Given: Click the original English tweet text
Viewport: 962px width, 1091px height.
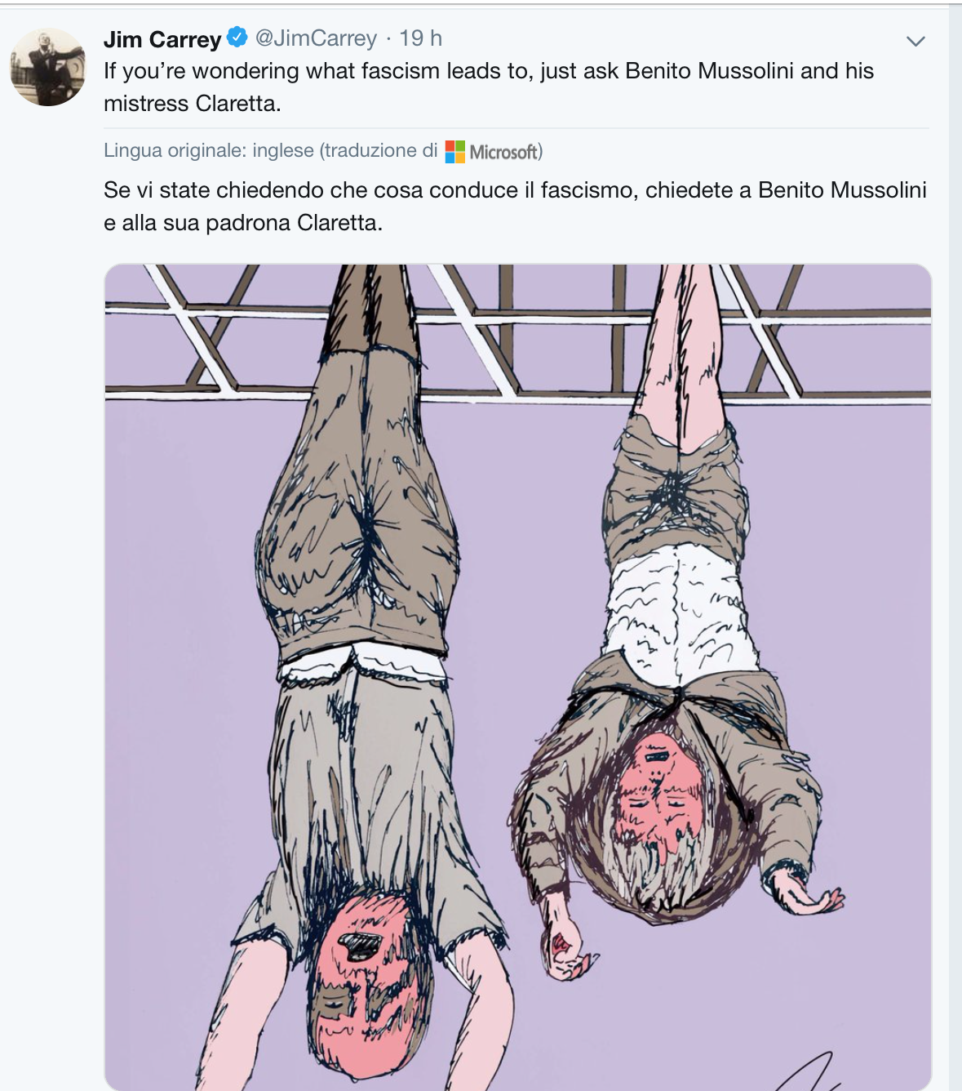Looking at the screenshot, I should 488,87.
